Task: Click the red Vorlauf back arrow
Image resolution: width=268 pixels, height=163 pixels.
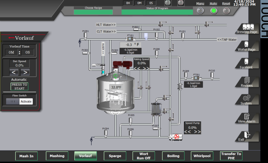Action: [x=11, y=38]
